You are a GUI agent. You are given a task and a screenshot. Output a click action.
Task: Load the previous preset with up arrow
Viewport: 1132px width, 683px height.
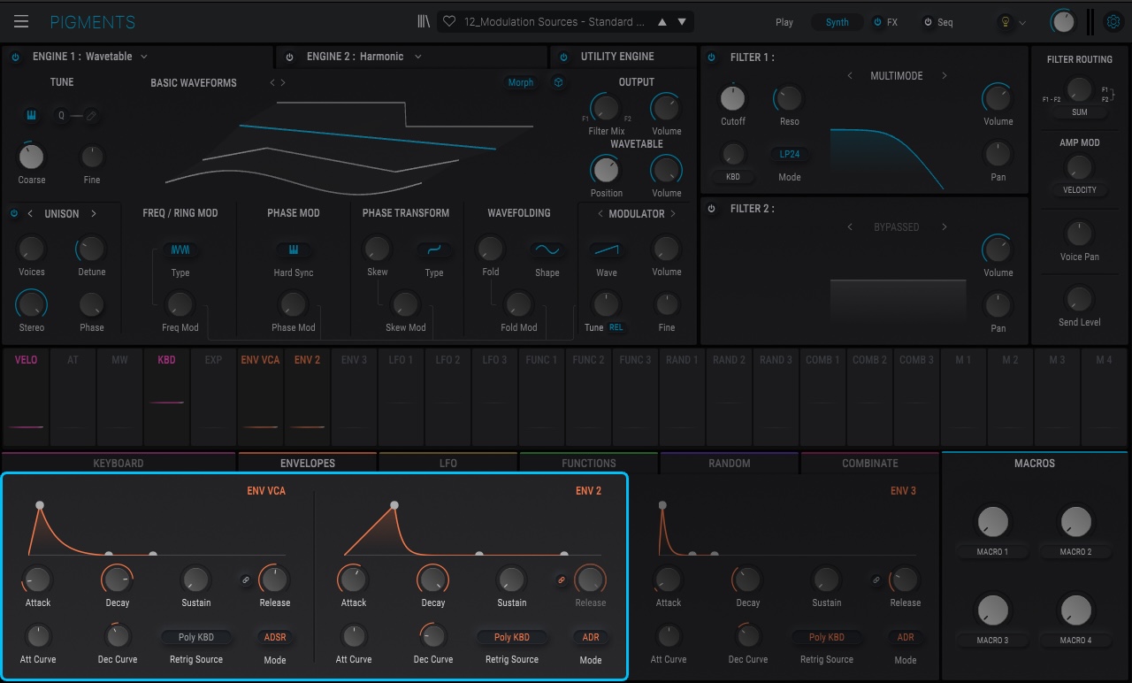point(662,22)
